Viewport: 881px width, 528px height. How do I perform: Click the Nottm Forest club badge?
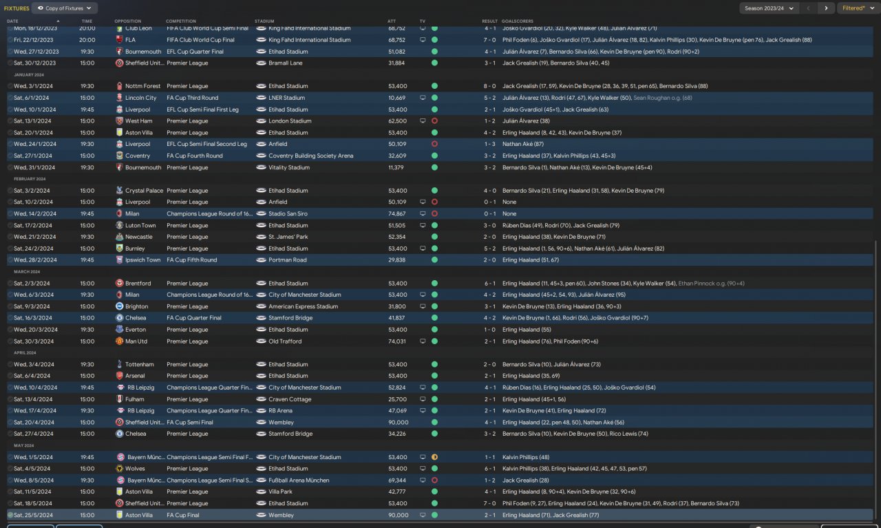click(120, 86)
